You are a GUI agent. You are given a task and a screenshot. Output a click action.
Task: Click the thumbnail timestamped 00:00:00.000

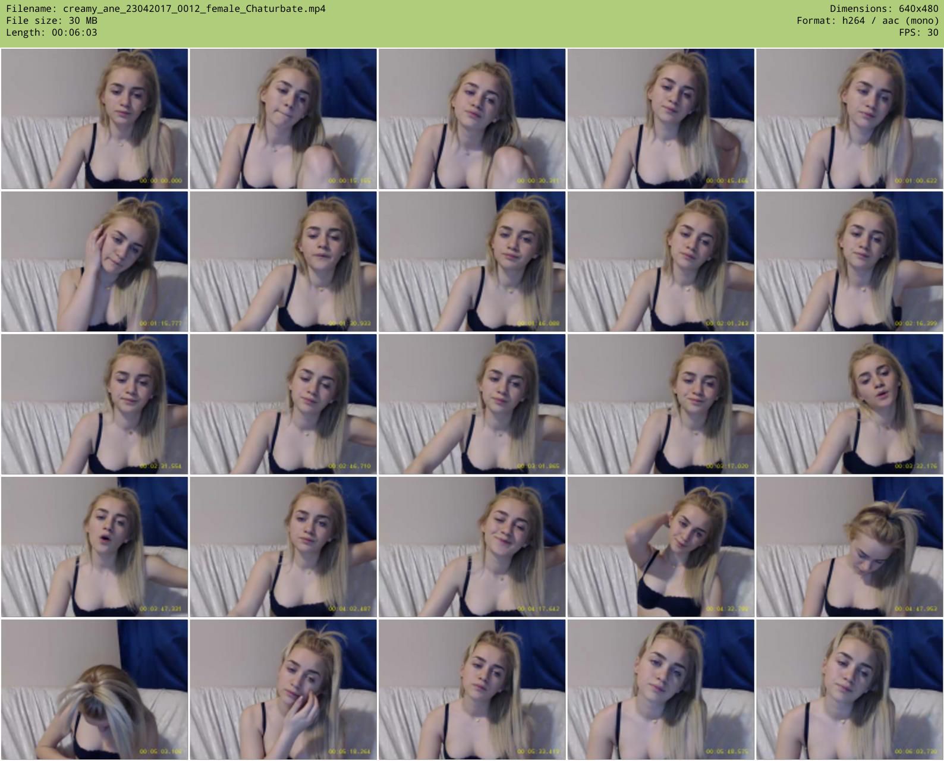[95, 119]
